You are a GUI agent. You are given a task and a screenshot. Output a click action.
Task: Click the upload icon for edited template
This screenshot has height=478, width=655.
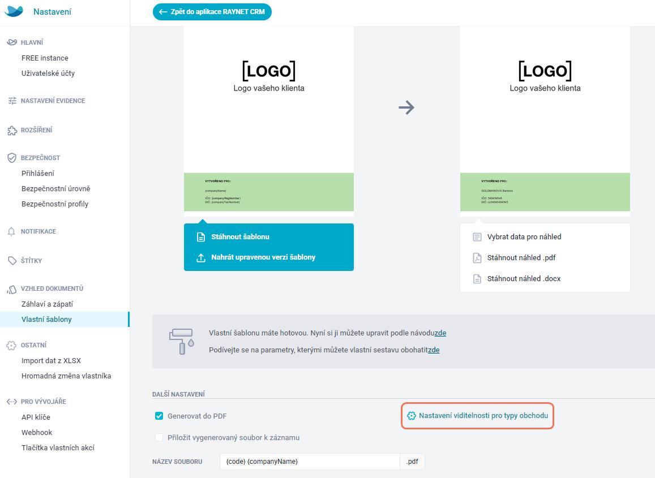(201, 257)
